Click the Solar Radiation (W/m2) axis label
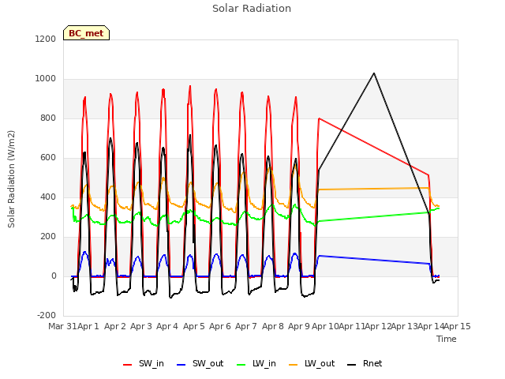Image resolution: width=505 pixels, height=379 pixels. (x=11, y=179)
